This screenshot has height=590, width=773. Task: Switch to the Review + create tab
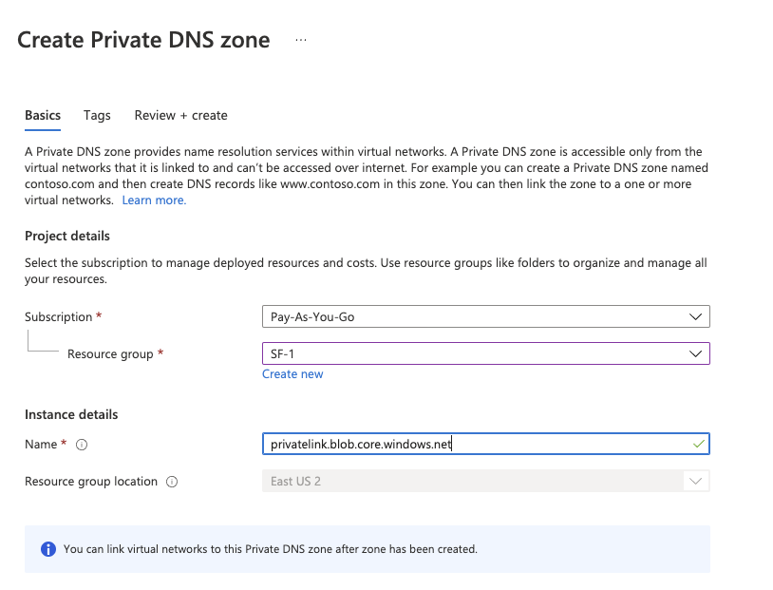(180, 115)
